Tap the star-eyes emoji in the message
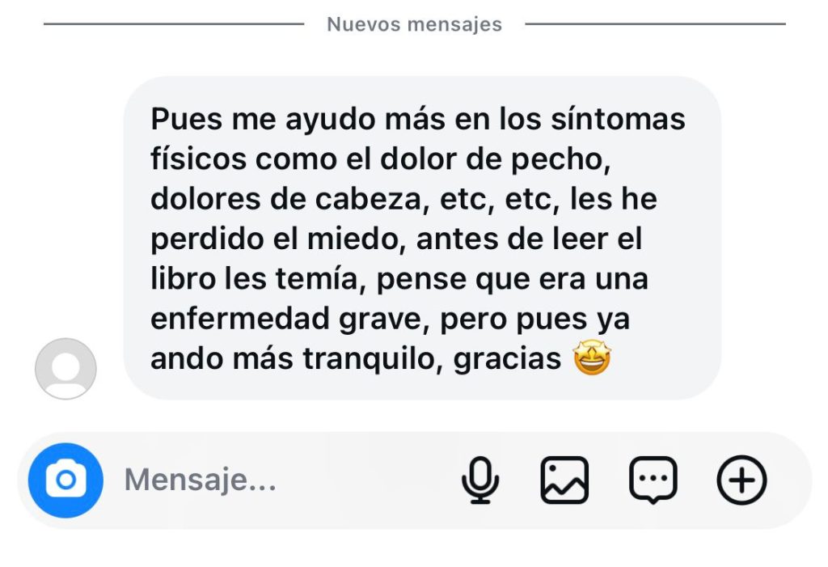Screen dimensions: 828x567 tap(592, 358)
